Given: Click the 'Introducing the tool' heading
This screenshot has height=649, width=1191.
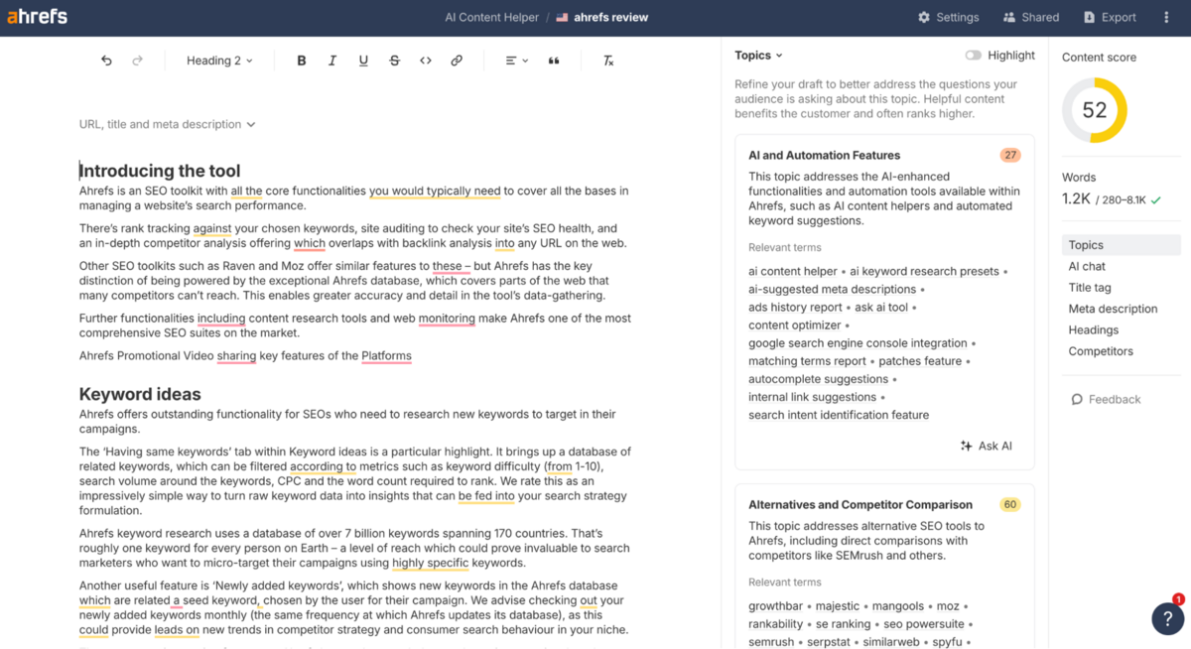Looking at the screenshot, I should click(x=160, y=171).
